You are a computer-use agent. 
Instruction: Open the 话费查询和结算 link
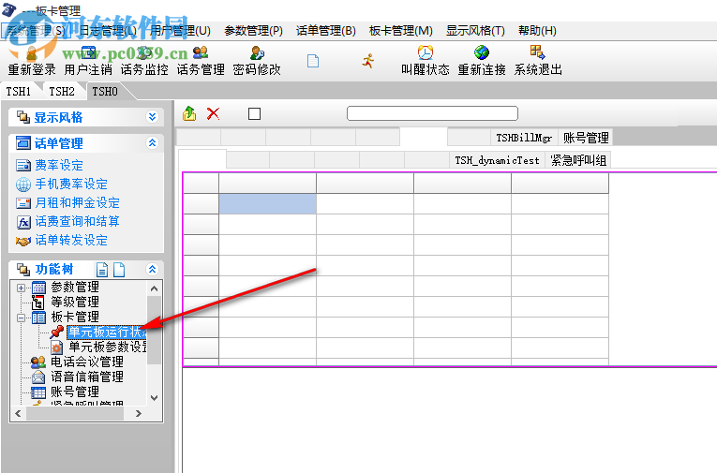[77, 222]
